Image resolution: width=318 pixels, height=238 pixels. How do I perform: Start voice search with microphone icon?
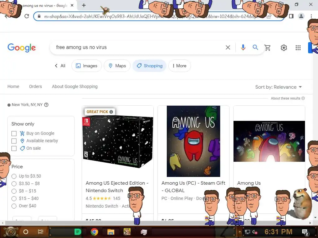point(243,47)
